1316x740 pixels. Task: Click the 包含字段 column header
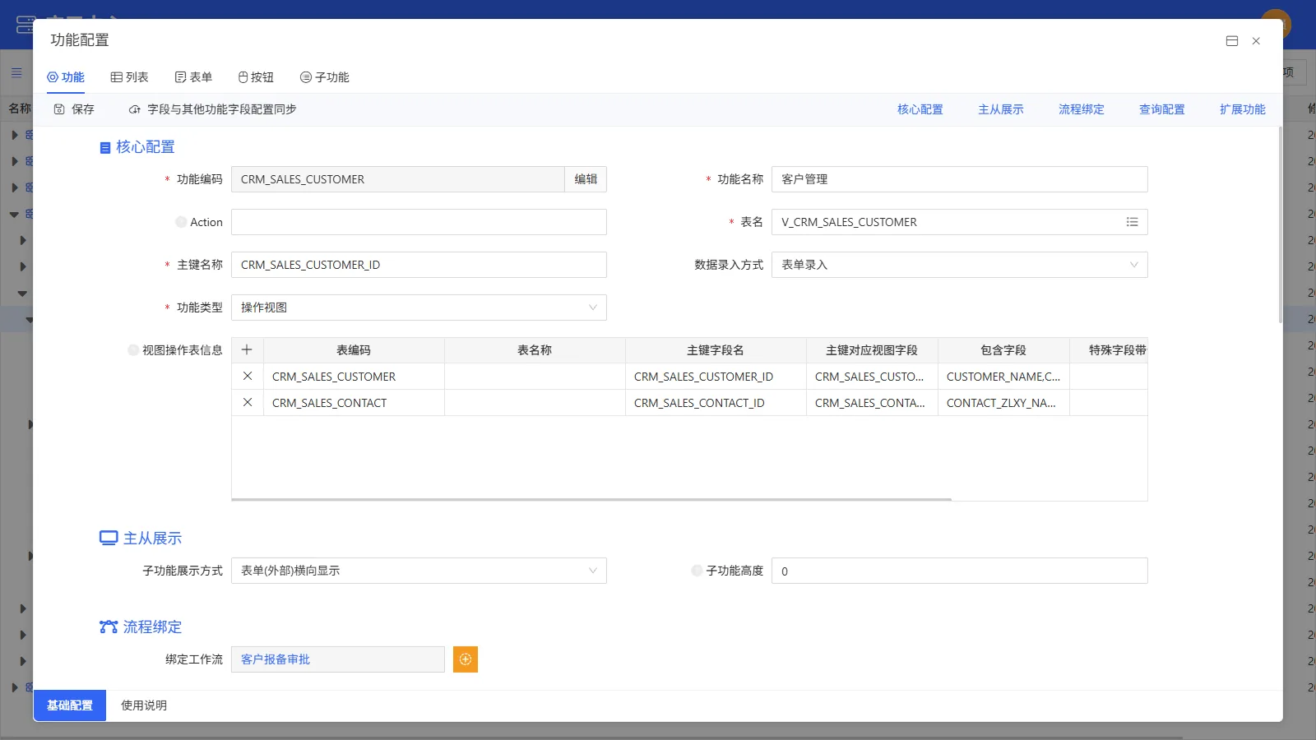pyautogui.click(x=1003, y=350)
